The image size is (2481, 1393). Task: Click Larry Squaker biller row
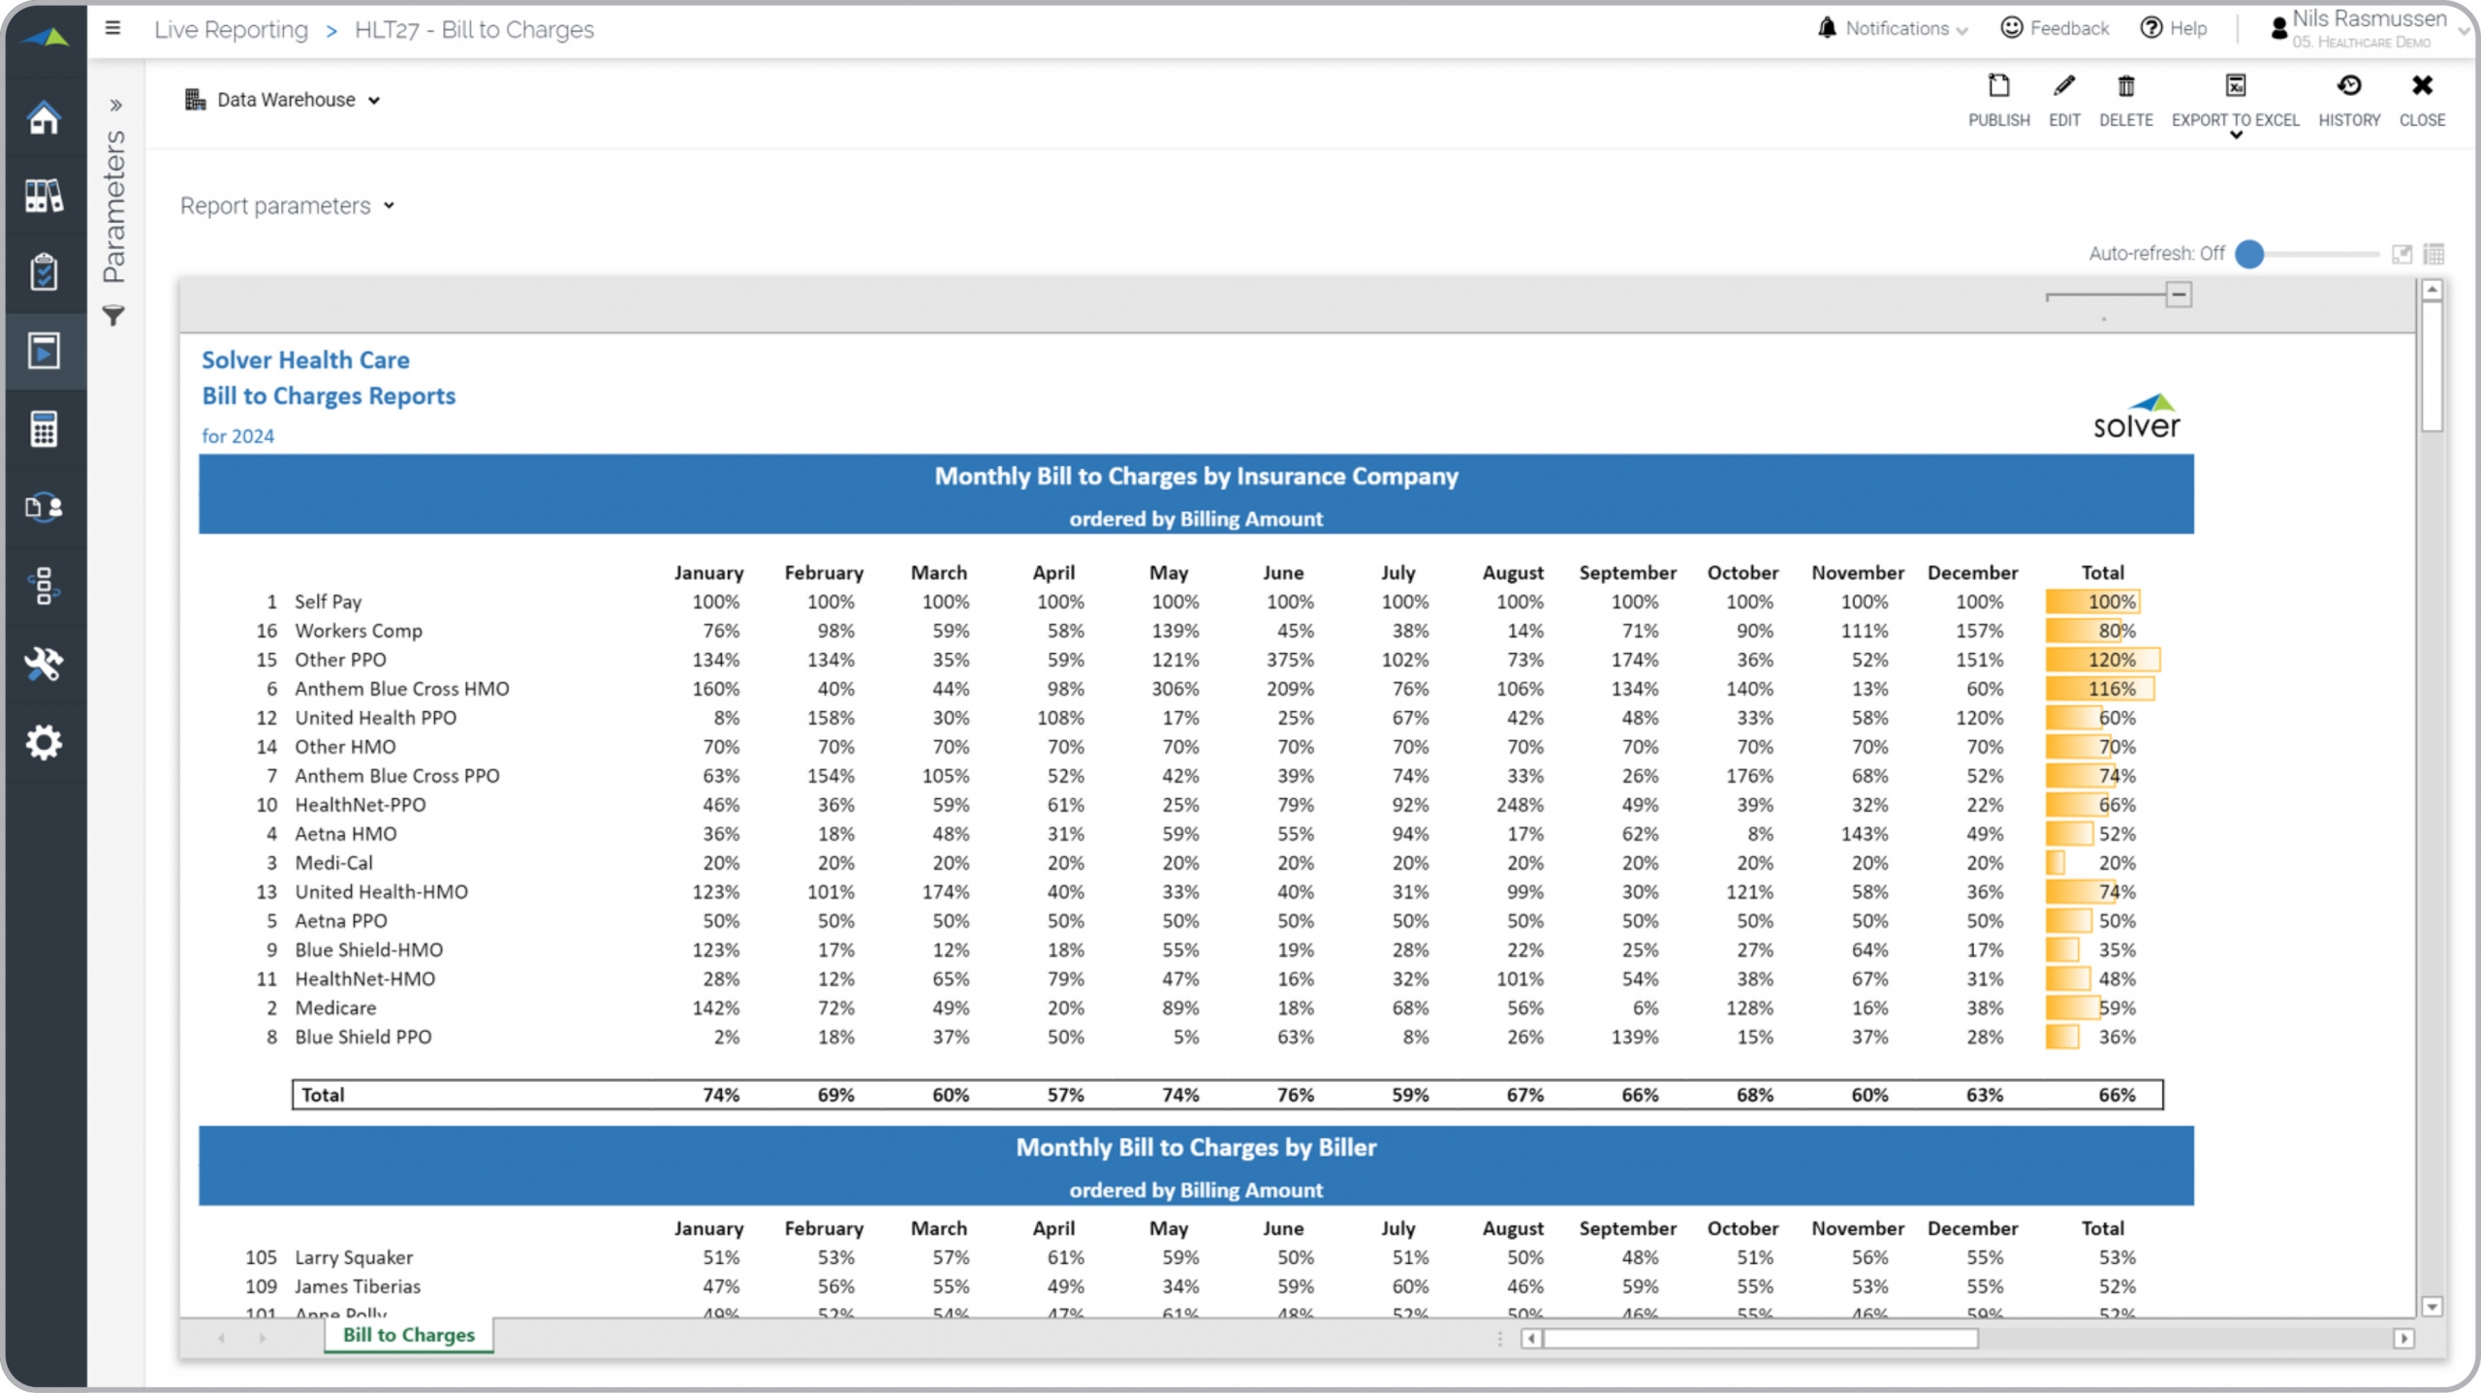[x=354, y=1257]
